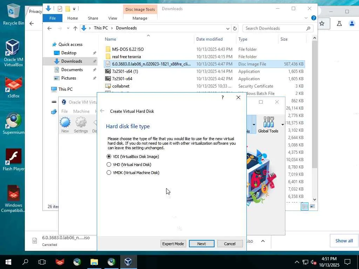Open Flash Player desktop shortcut

pos(13,160)
